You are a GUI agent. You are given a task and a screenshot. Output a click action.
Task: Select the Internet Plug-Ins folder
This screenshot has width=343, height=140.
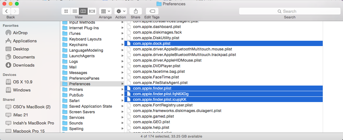click(x=84, y=28)
